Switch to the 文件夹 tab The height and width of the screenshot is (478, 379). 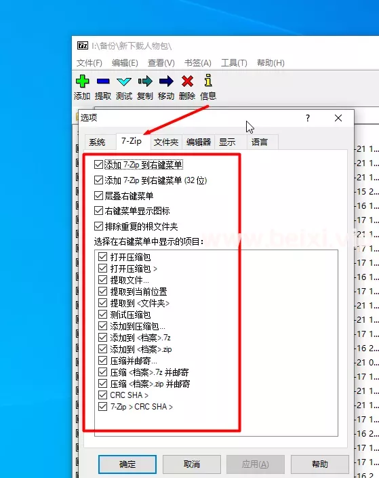[x=166, y=142]
